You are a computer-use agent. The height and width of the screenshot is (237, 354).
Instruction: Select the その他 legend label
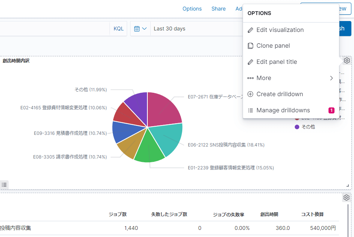(x=308, y=127)
